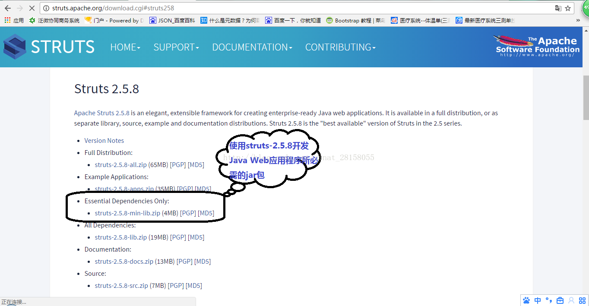Open the 应用 apps bookmark shortcut
Viewport: 589px width, 306px height.
pos(14,20)
